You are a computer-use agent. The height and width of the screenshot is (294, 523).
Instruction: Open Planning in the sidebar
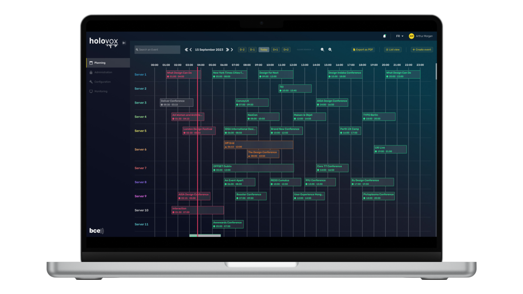coord(100,63)
